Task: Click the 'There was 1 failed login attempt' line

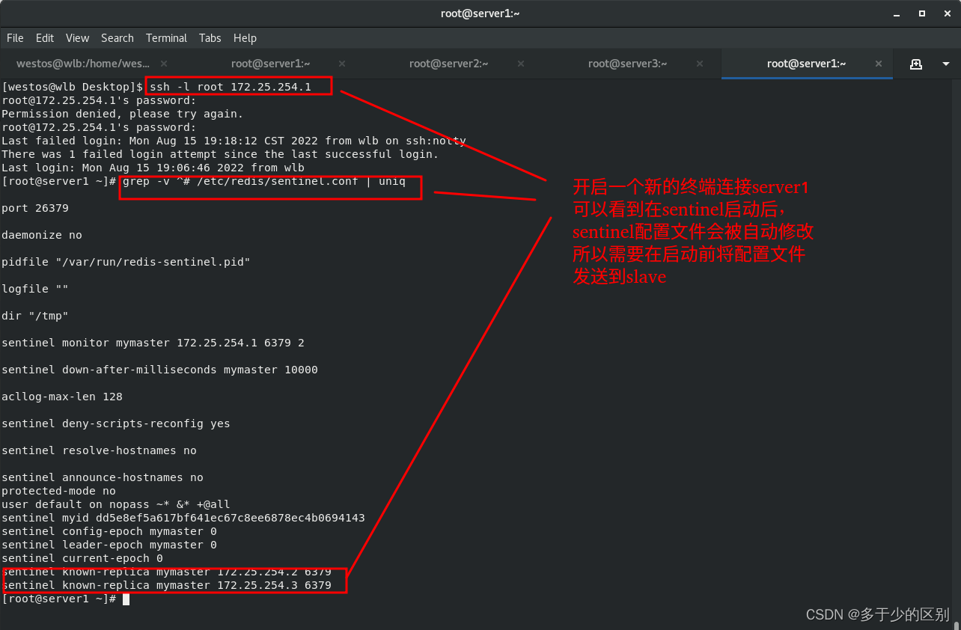Action: point(220,154)
